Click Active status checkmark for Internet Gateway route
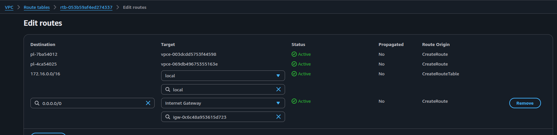 point(294,101)
